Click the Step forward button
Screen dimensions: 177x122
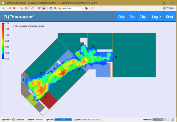[x=10, y=8]
